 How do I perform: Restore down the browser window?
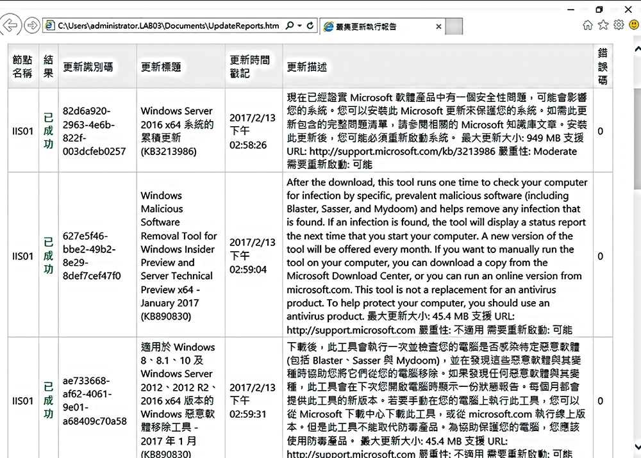[x=599, y=10]
